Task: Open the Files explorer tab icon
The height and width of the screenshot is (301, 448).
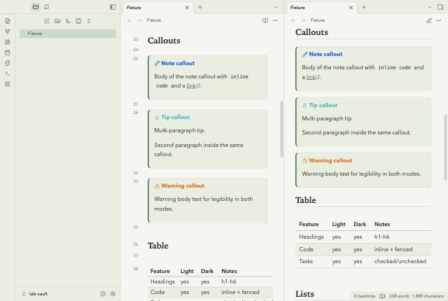Action: tap(36, 7)
